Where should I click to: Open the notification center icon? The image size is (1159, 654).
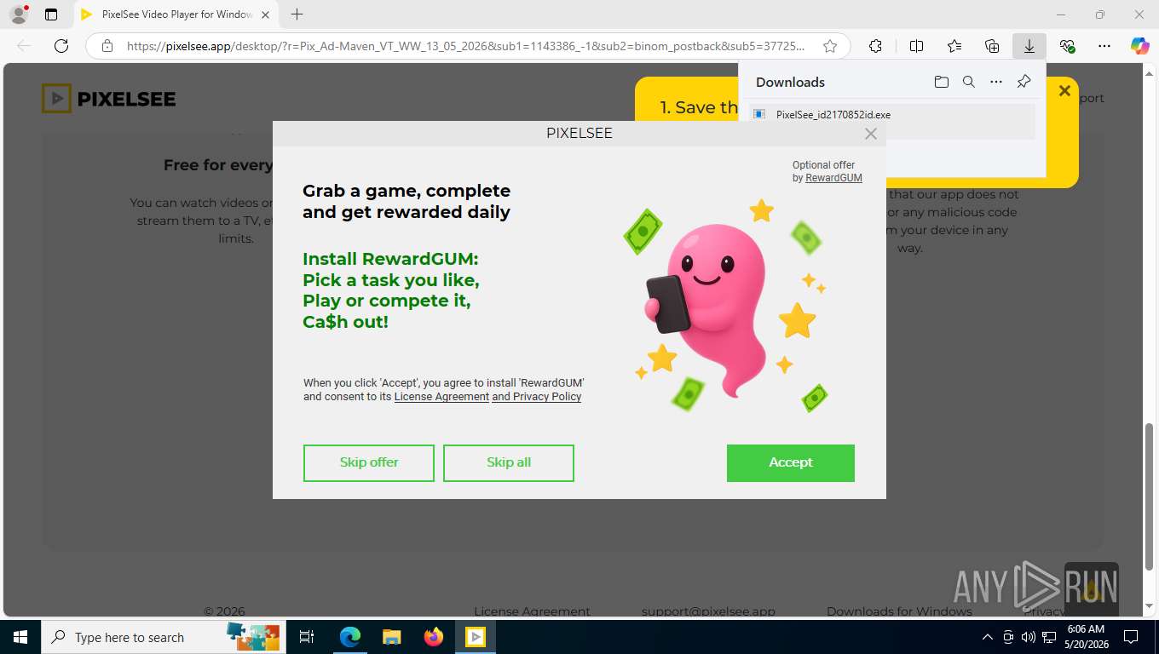coord(1131,637)
